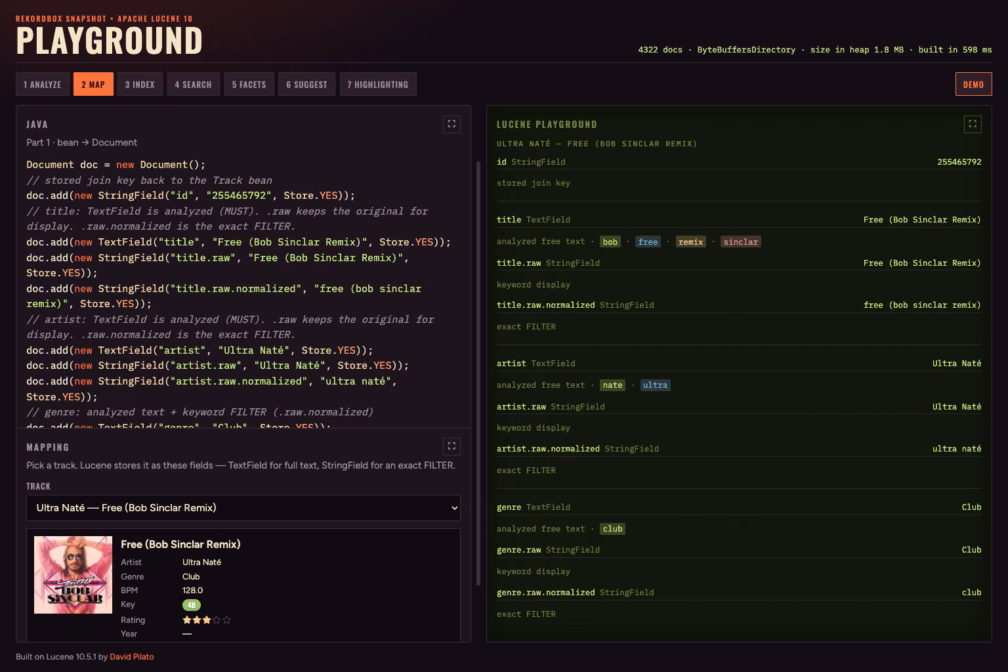Switch to the 1 Analyze tab
This screenshot has width=1008, height=672.
click(x=43, y=84)
